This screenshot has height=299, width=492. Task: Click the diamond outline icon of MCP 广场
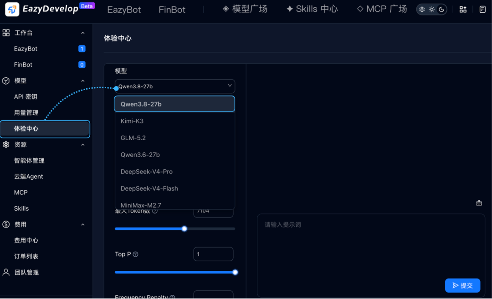click(x=360, y=9)
